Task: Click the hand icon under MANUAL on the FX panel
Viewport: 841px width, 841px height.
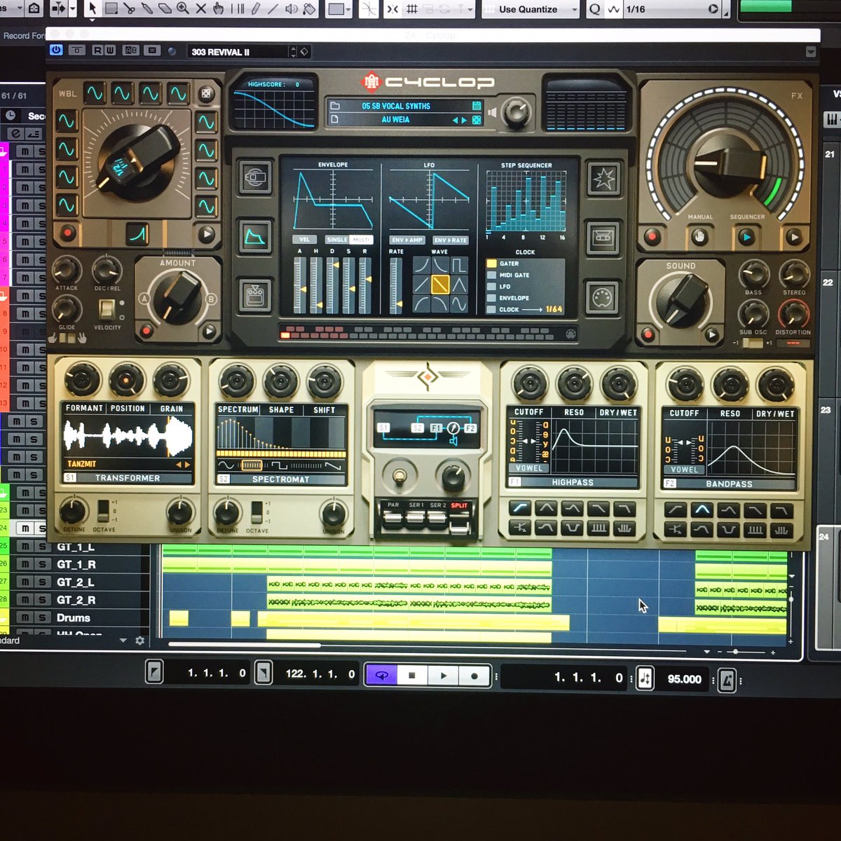Action: tap(699, 238)
